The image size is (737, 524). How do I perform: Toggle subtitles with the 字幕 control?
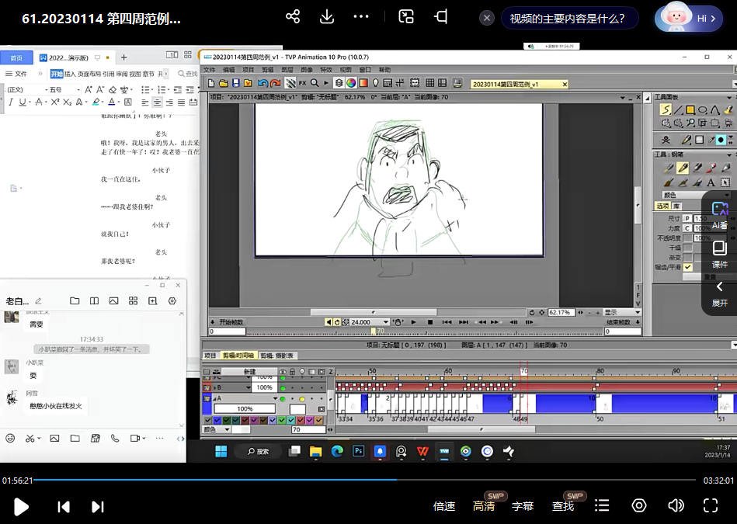tap(523, 506)
